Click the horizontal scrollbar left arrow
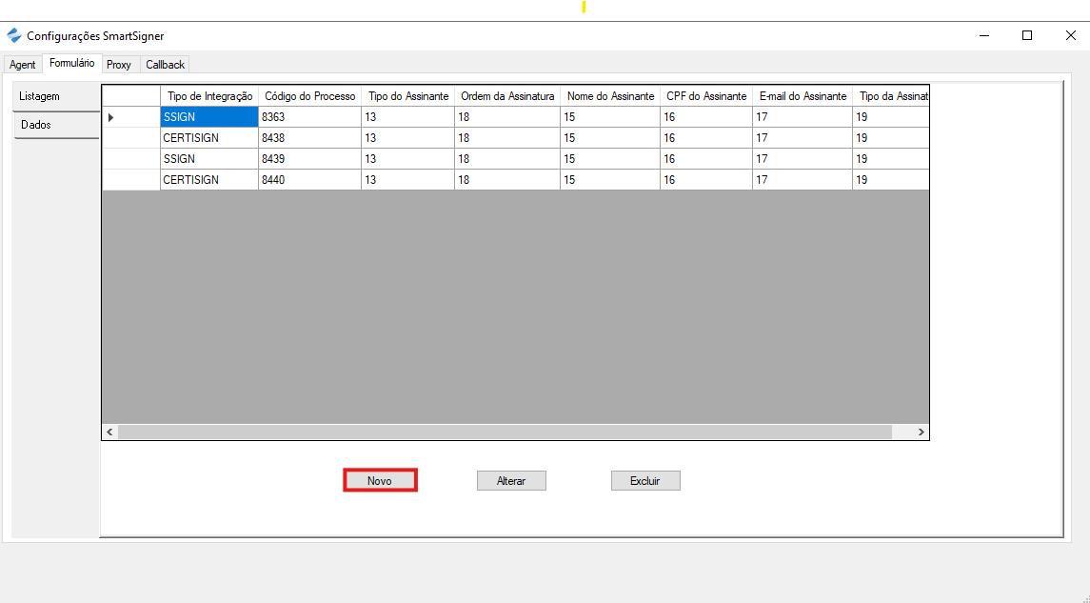The image size is (1090, 603). tap(110, 432)
